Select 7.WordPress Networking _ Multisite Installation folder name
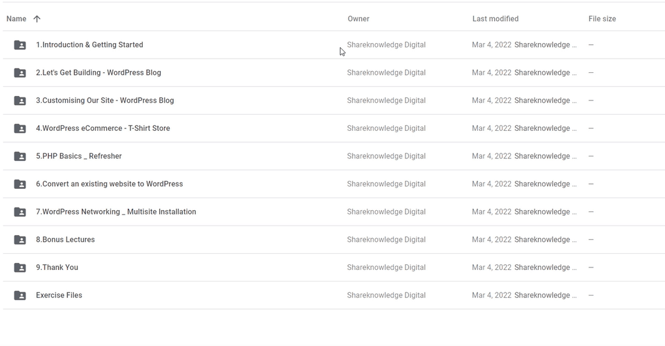Screen dimensions: 665x346 pyautogui.click(x=116, y=211)
